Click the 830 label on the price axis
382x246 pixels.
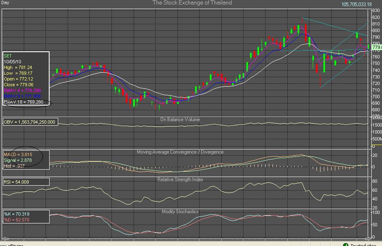(376, 11)
